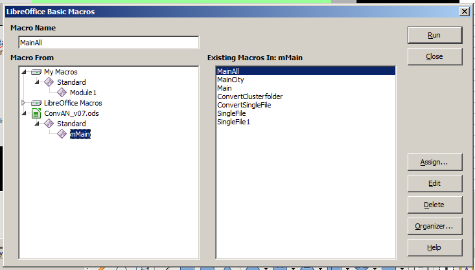Run the selected MainAll macro

click(x=435, y=35)
